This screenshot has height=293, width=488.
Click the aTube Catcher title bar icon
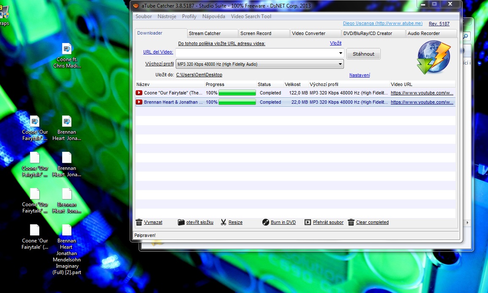pos(136,5)
